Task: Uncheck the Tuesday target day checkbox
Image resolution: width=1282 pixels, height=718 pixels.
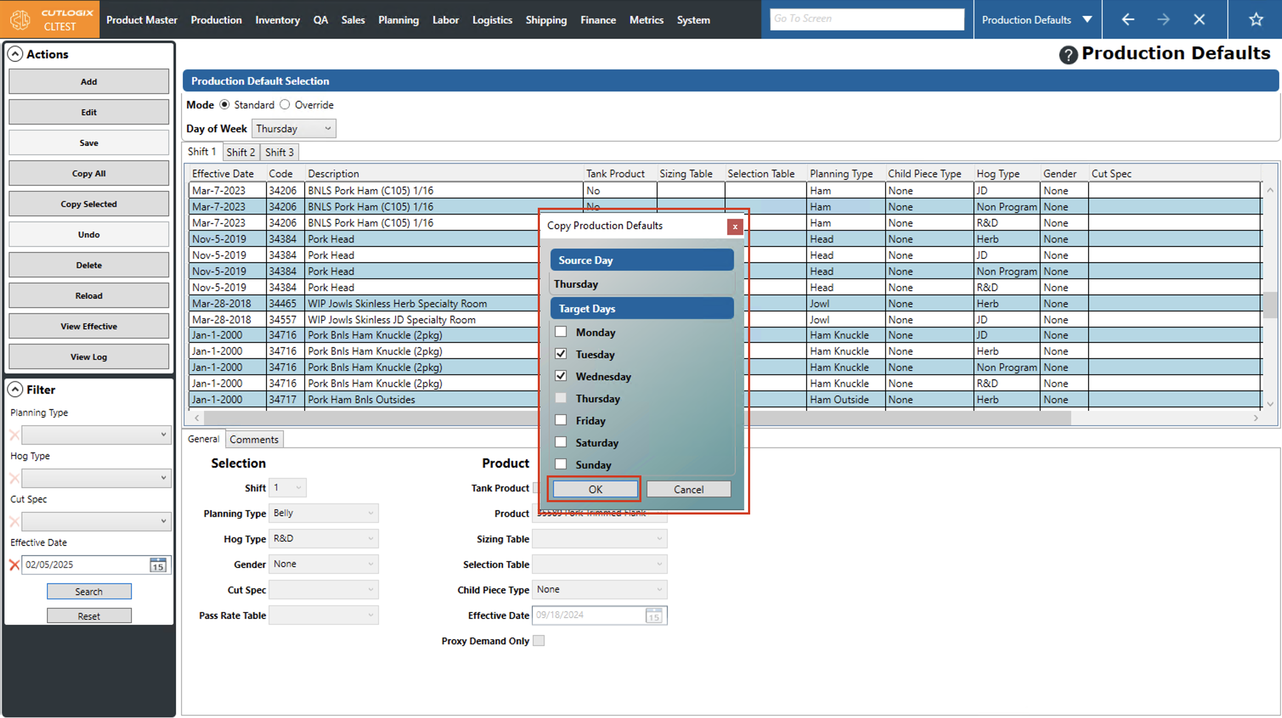Action: [561, 354]
